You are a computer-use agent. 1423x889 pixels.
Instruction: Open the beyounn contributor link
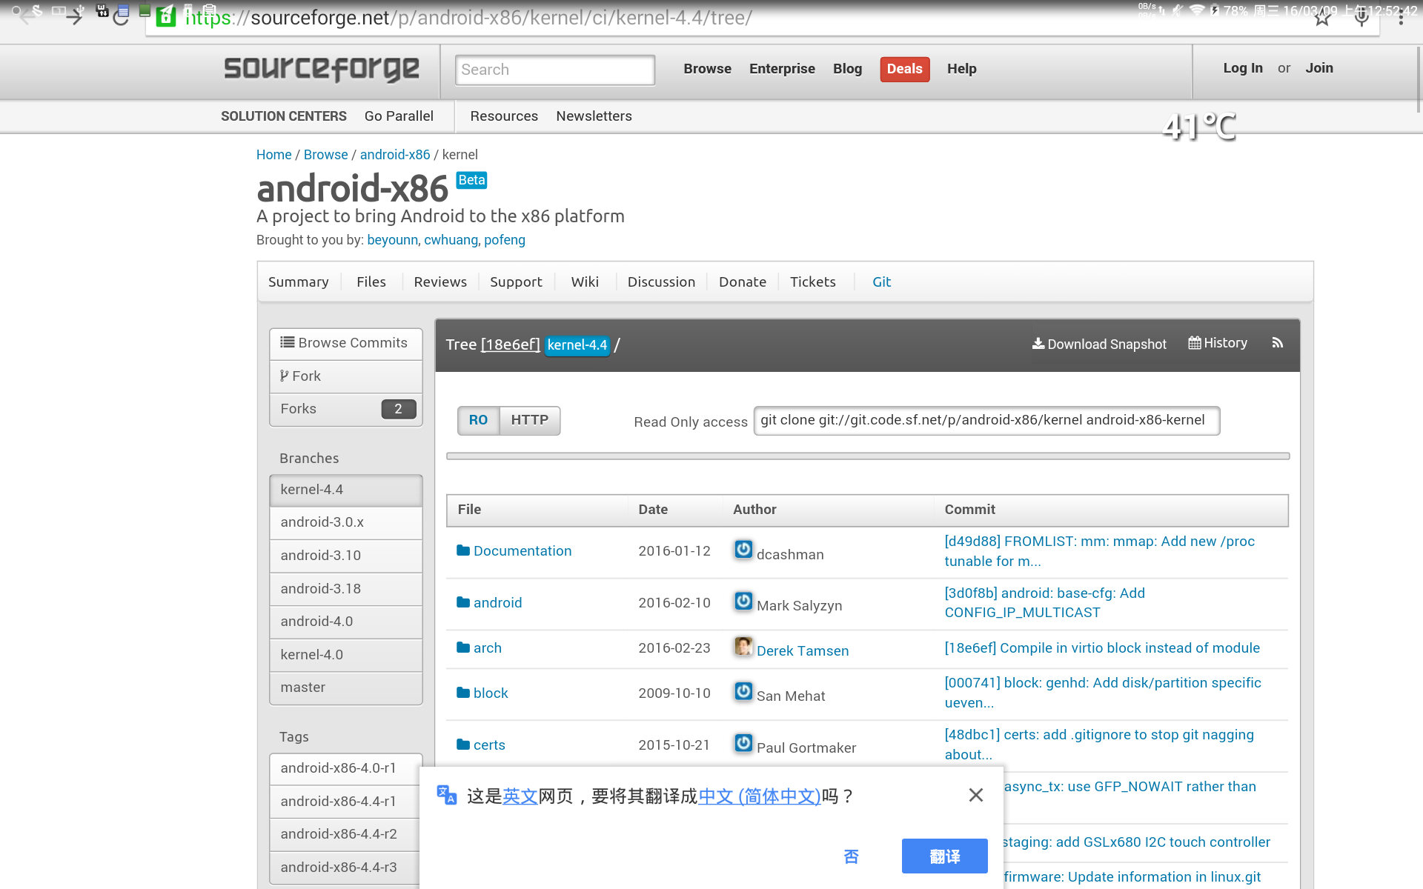coord(393,240)
